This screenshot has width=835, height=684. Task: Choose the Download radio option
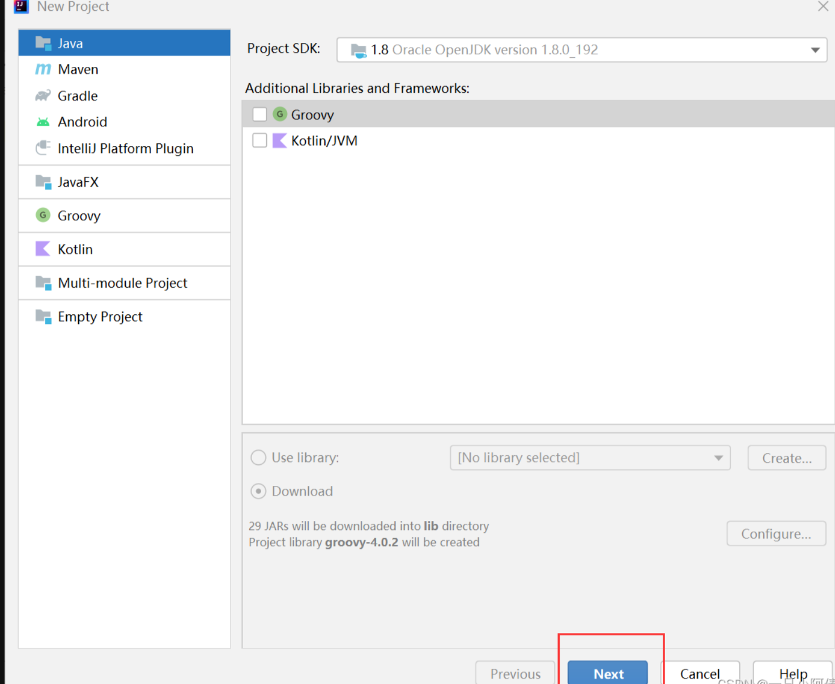click(258, 491)
